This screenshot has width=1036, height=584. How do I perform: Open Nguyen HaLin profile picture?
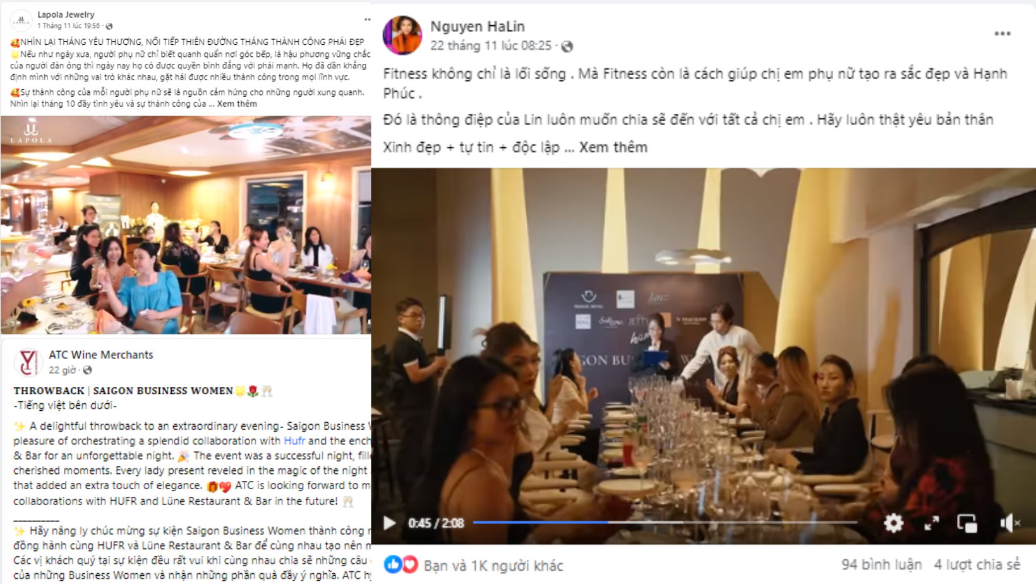(402, 35)
